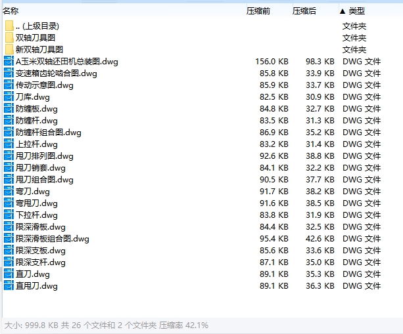Click the 92.6 KB size of 甩刀排列图
This screenshot has height=334, width=403.
click(x=273, y=156)
